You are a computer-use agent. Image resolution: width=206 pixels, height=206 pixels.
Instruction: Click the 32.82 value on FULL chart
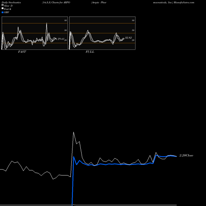pyautogui.click(x=129, y=37)
